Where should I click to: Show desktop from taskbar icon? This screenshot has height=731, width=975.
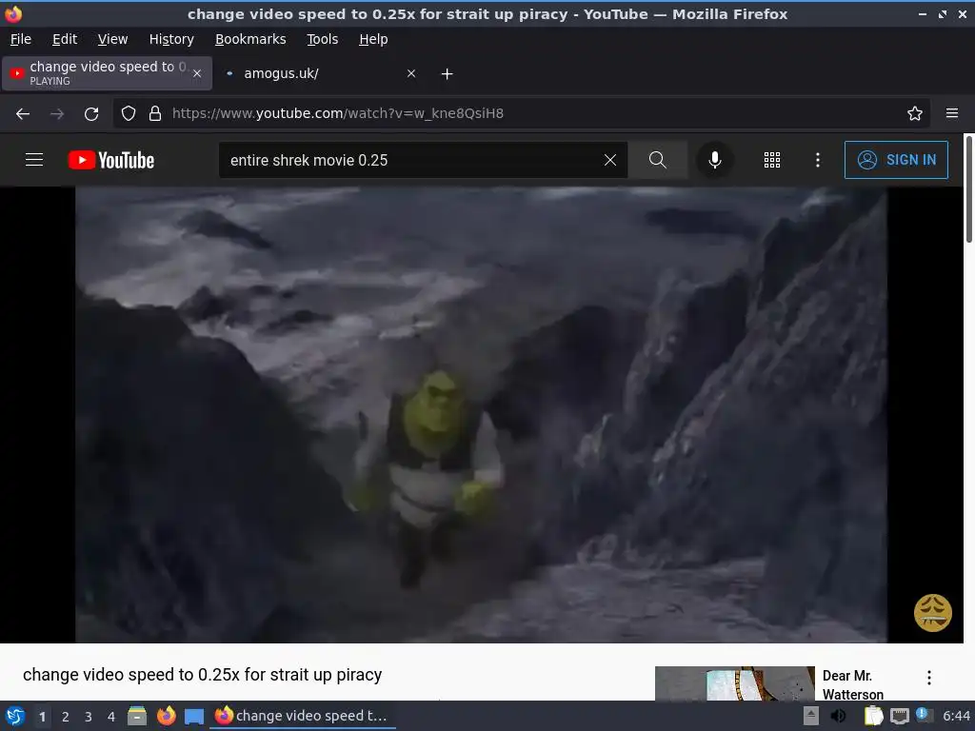194,716
